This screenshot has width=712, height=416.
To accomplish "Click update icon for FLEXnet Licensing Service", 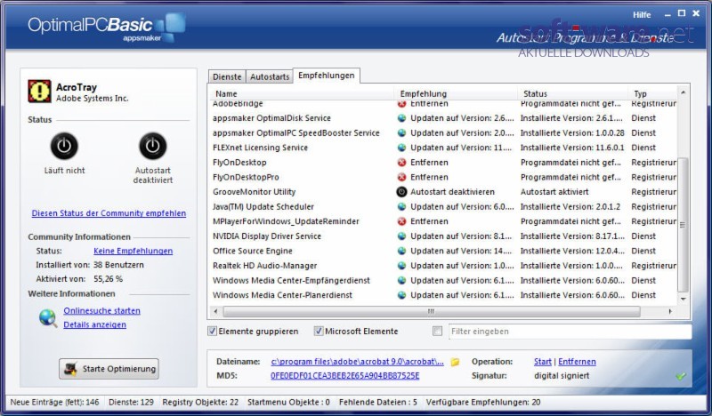I will [401, 148].
